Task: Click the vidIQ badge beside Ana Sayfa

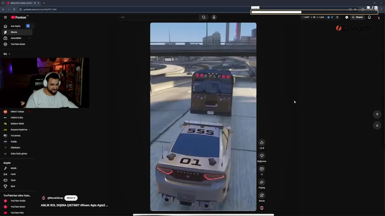Action: [28, 26]
